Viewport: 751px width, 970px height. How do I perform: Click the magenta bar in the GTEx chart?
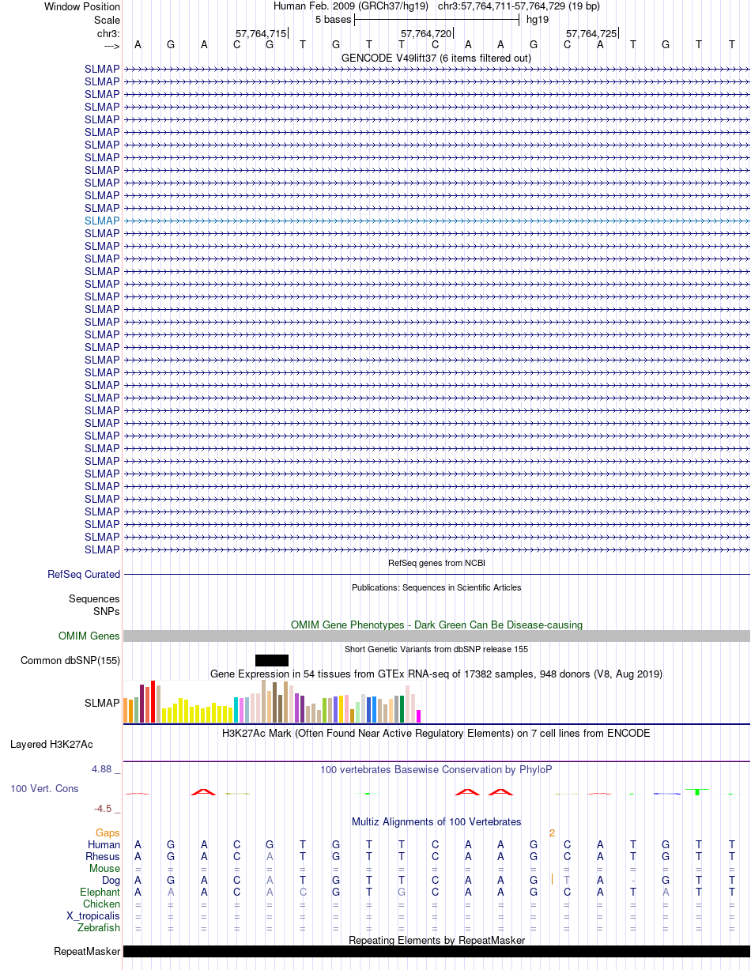coord(419,716)
